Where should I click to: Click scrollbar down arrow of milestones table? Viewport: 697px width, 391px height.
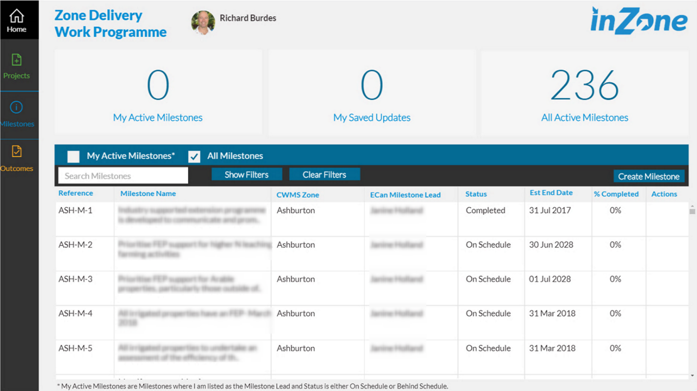click(x=692, y=376)
